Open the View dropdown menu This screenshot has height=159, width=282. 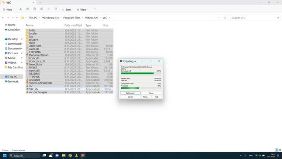[x=82, y=10]
